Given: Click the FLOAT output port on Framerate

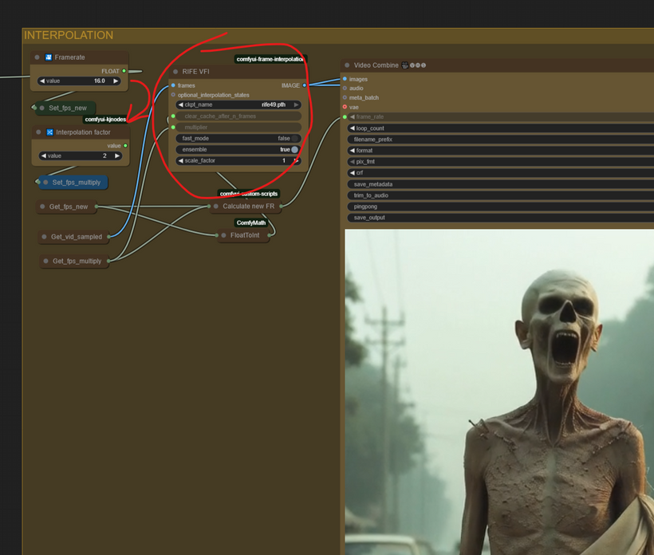Looking at the screenshot, I should coord(124,71).
